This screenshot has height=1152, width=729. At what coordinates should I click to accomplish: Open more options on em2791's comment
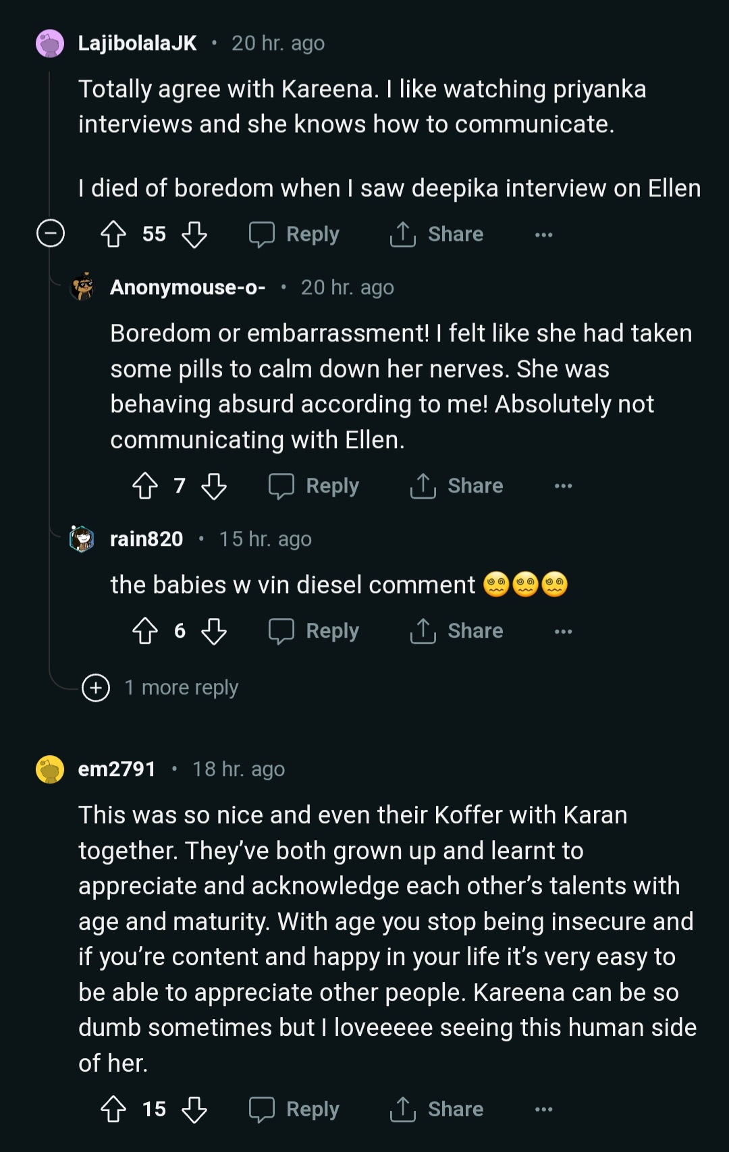pos(543,1109)
